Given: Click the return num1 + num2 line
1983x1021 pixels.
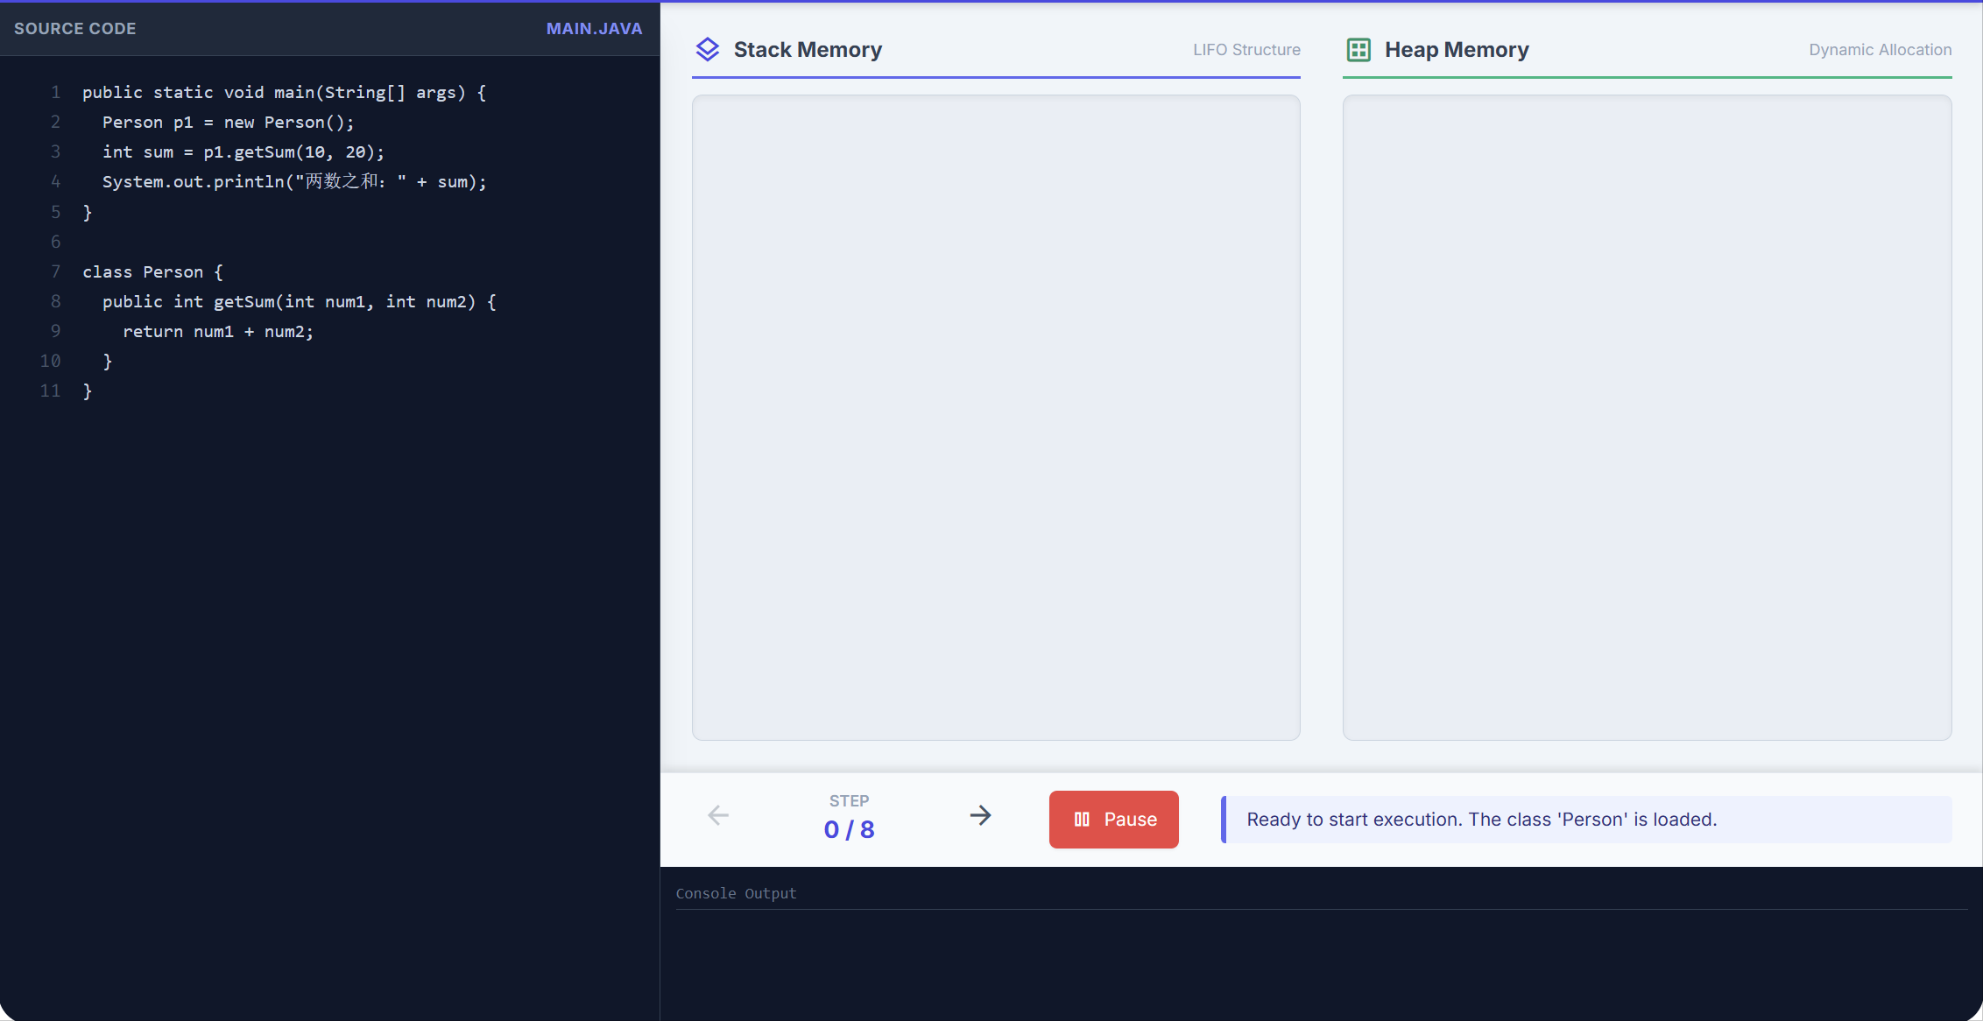Looking at the screenshot, I should click(x=218, y=332).
